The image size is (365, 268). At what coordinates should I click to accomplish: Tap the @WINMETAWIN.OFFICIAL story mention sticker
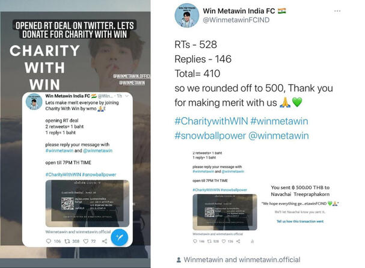click(x=132, y=76)
